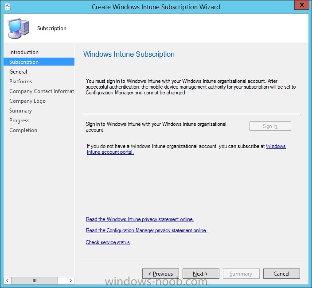Select the Completion step in sidebar
The image size is (312, 288).
pyautogui.click(x=23, y=130)
